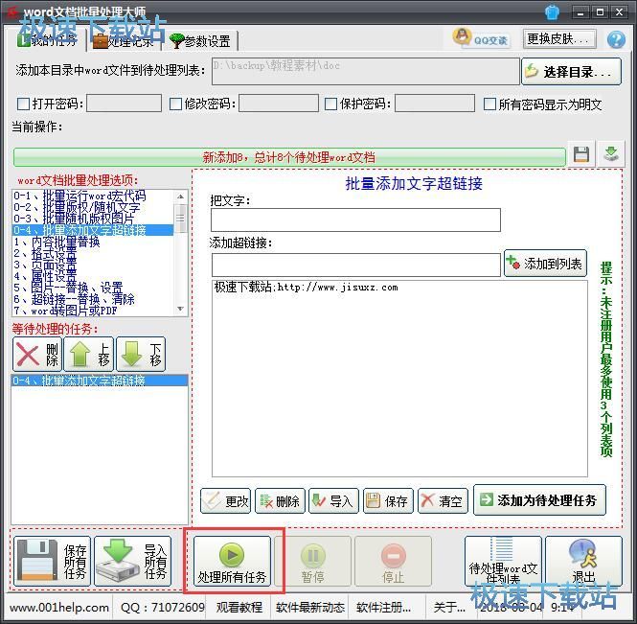Viewport: 637px width, 624px height.
Task: Click the 停止 stop button
Action: [393, 561]
